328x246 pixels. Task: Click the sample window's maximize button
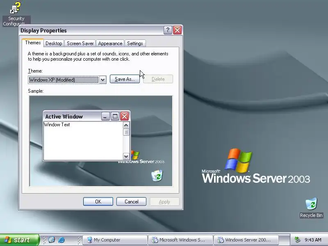pos(115,116)
